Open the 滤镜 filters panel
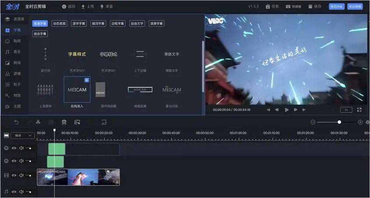Image resolution: width=370 pixels, height=198 pixels. [x=14, y=74]
